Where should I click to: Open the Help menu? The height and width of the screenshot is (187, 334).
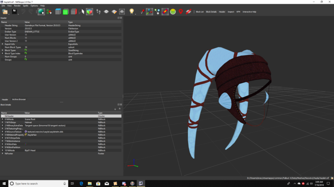pos(42,6)
